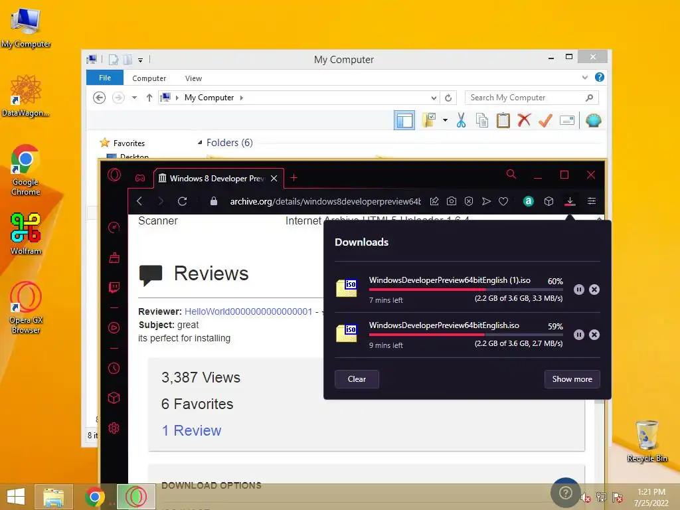Expand the ribbon chevron in My Computer
680x510 pixels.
(585, 78)
